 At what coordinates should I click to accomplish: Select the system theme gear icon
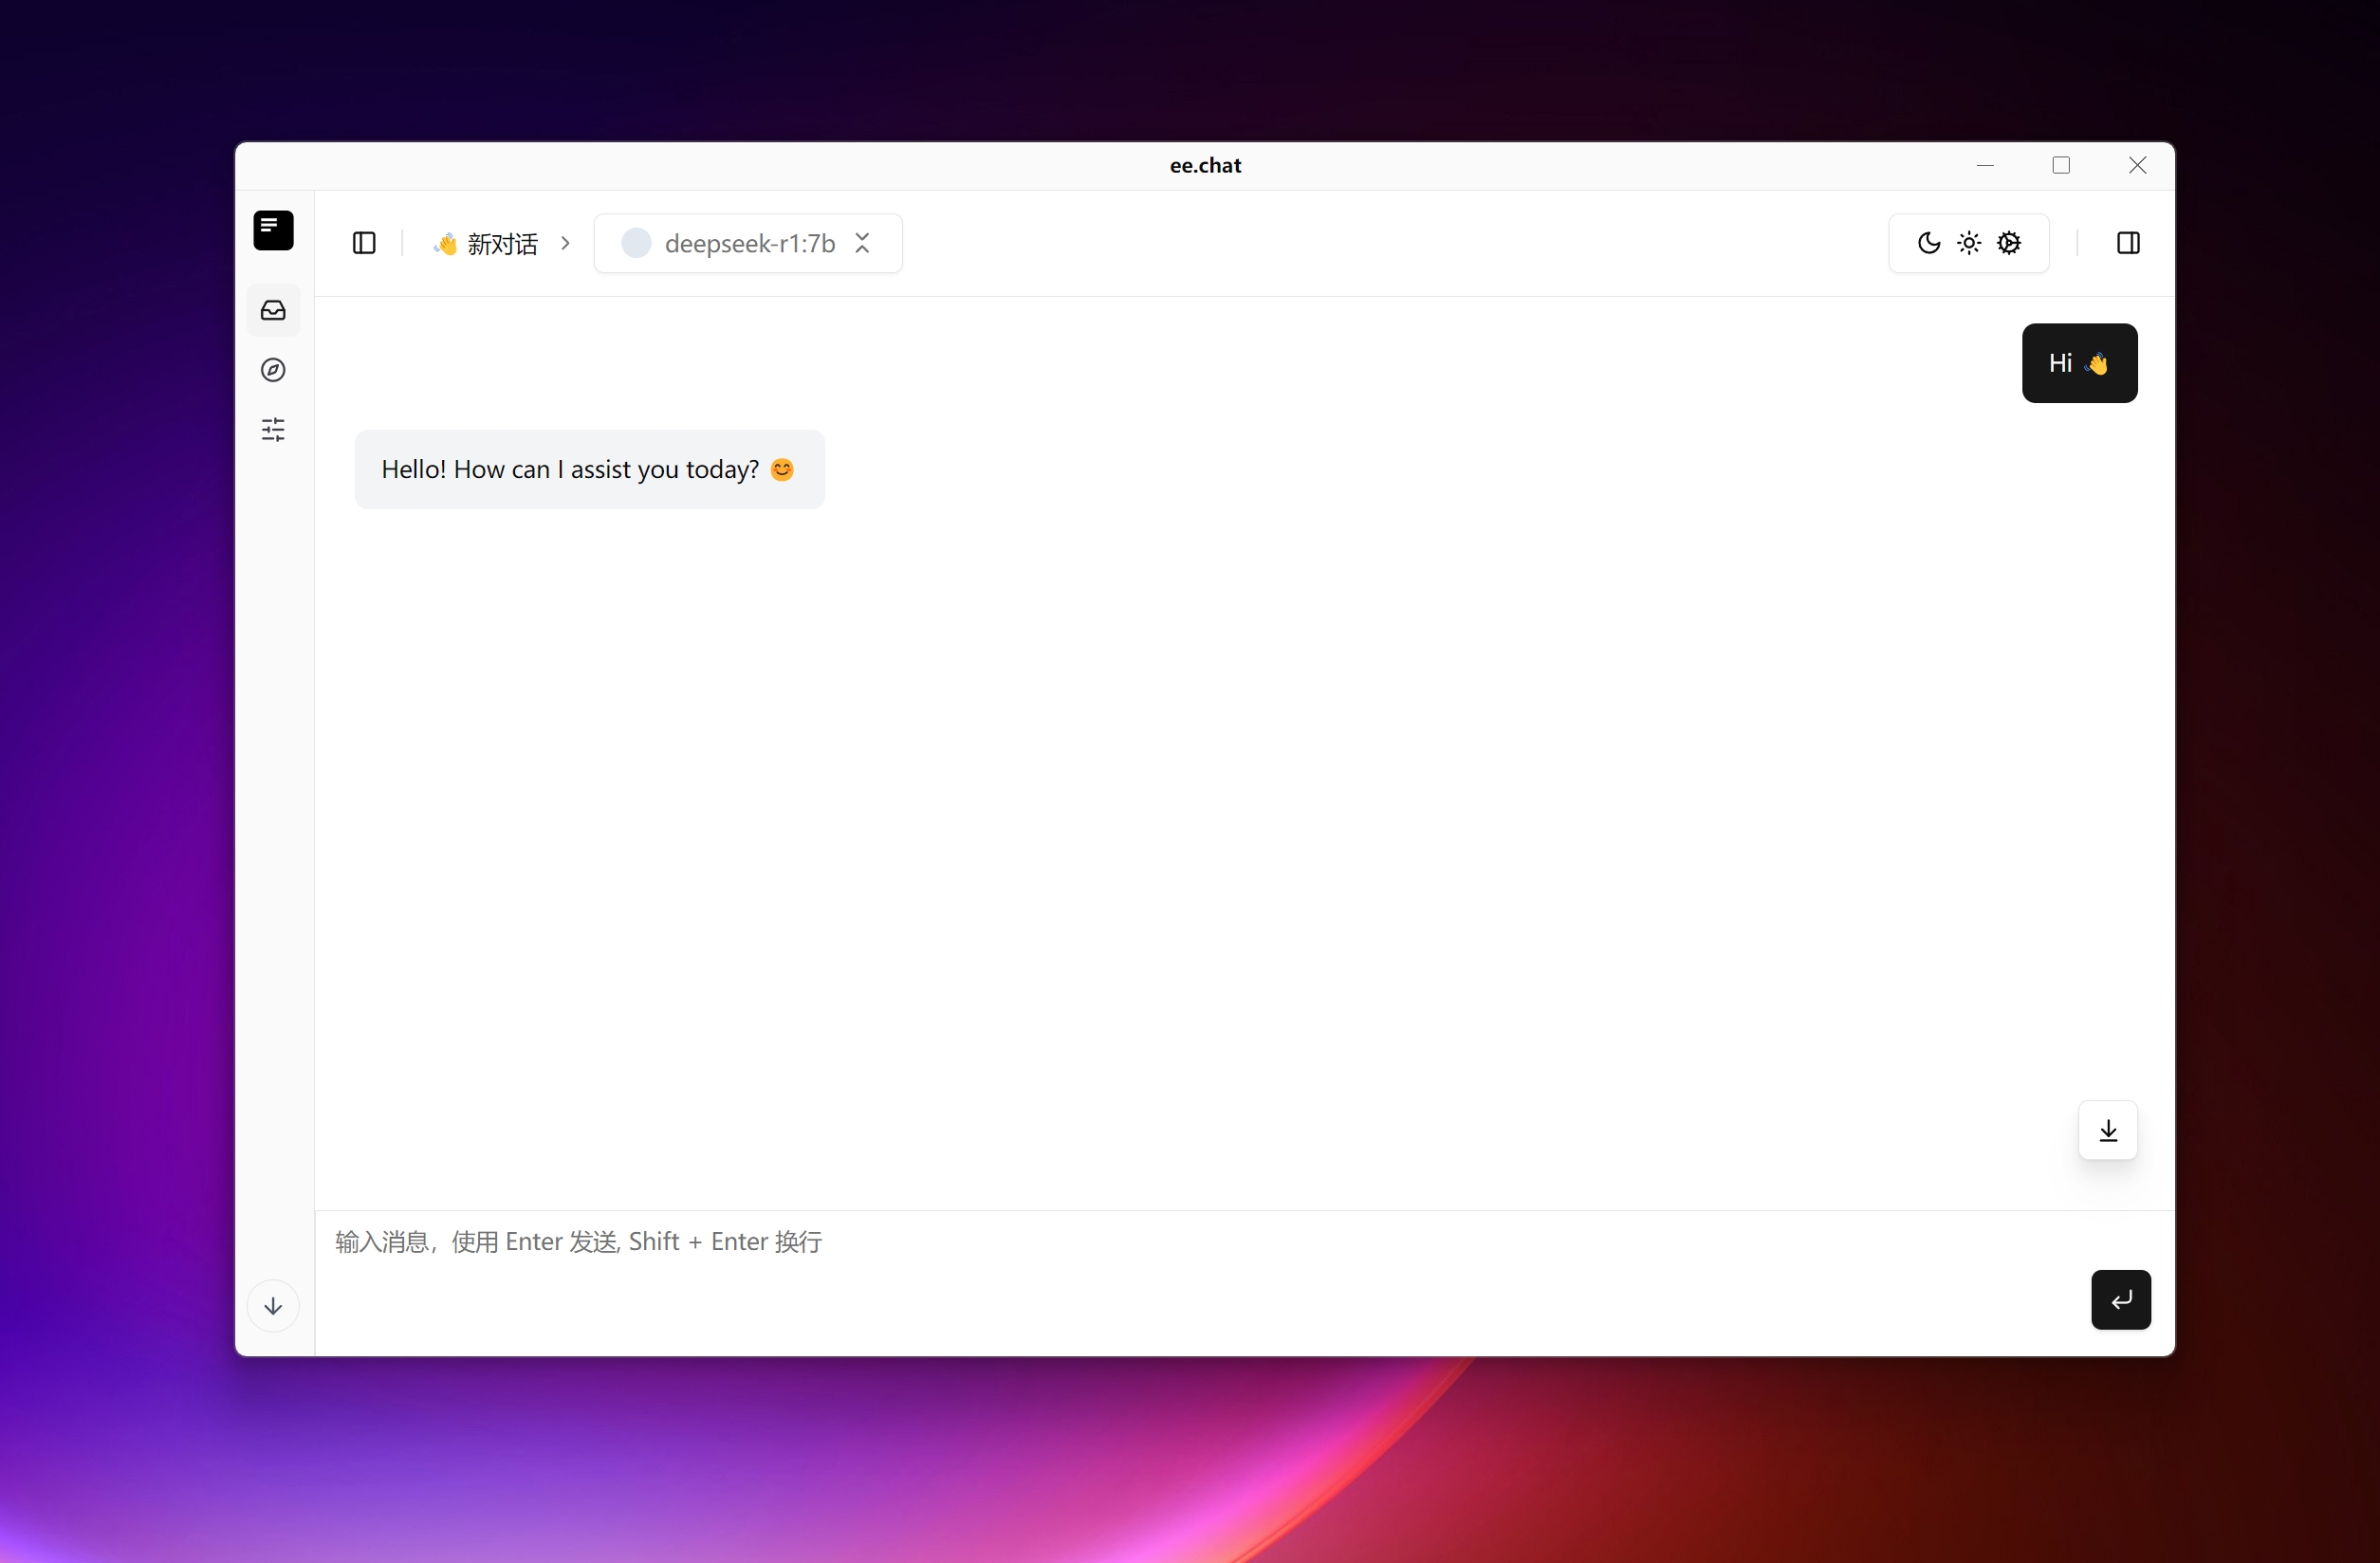2009,243
